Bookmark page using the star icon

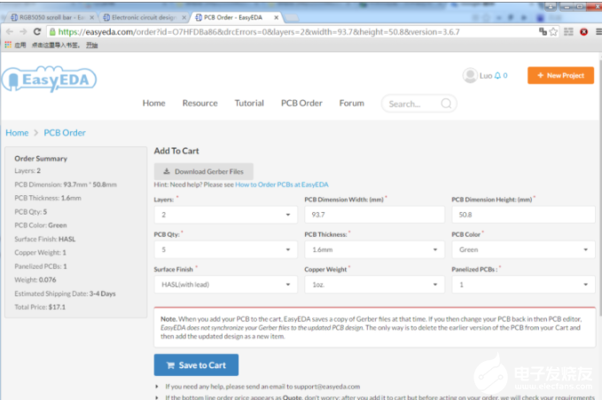(x=553, y=32)
